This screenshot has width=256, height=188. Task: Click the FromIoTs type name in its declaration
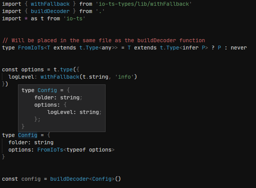click(x=31, y=48)
